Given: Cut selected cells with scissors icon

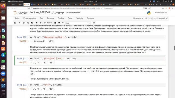Looking at the screenshot, I should (x=24, y=23).
